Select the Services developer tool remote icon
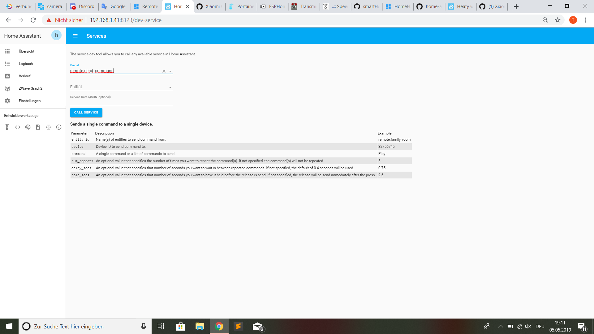Viewport: 594px width, 334px height. [7, 127]
